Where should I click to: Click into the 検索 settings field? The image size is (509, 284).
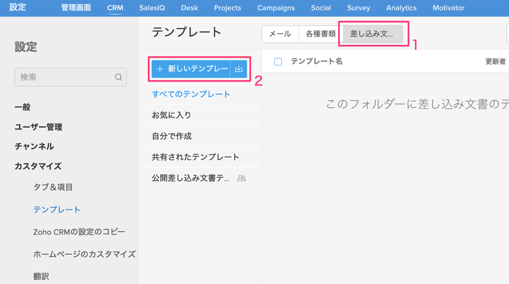(x=64, y=77)
